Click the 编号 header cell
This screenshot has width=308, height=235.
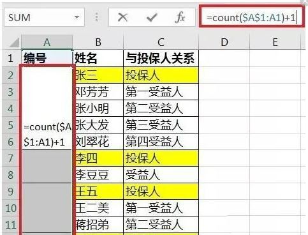tap(47, 58)
